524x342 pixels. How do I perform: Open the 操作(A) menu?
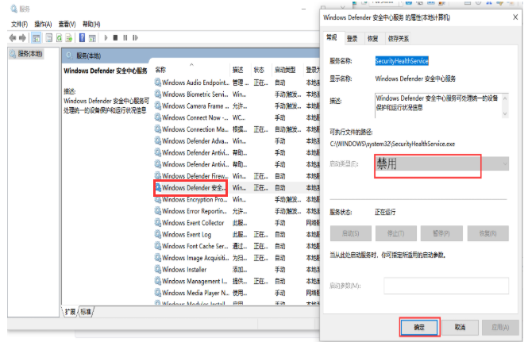(43, 24)
